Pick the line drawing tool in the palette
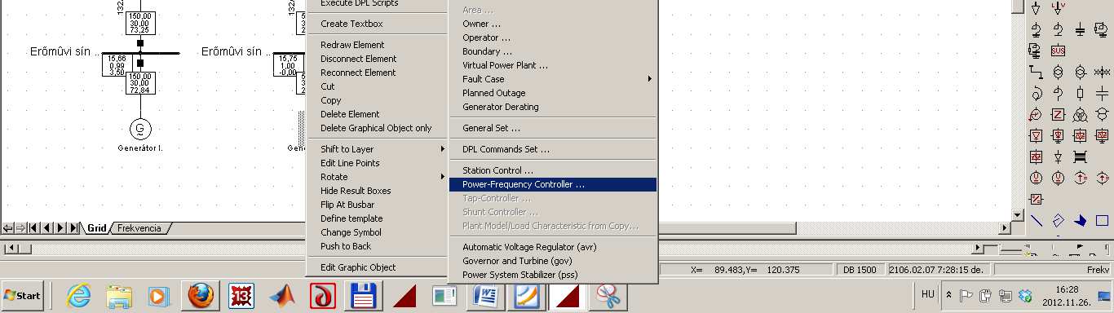Image resolution: width=1114 pixels, height=313 pixels. [x=1037, y=220]
